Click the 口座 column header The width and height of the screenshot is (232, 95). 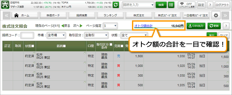click(x=91, y=46)
